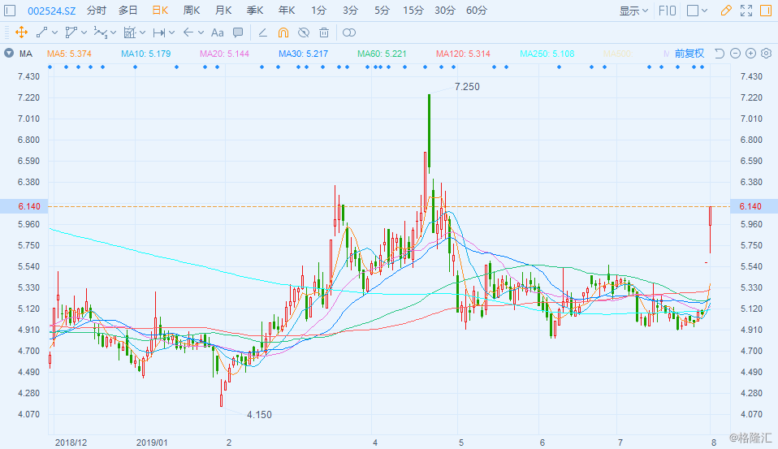Click the line style pencil icon

(x=263, y=32)
